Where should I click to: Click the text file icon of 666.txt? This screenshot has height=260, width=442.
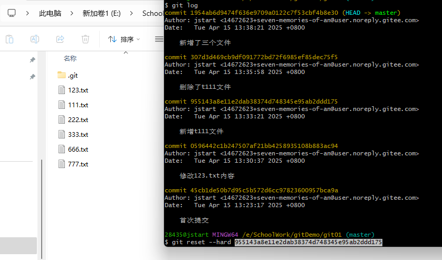tap(62, 149)
